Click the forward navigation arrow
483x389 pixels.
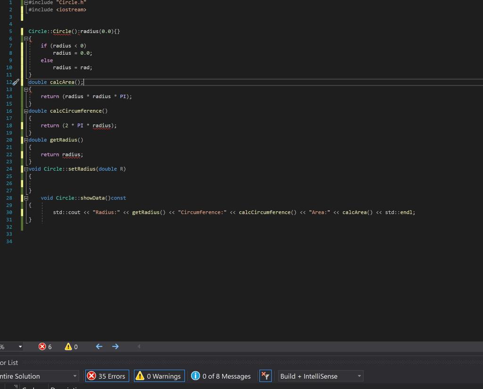tap(115, 347)
